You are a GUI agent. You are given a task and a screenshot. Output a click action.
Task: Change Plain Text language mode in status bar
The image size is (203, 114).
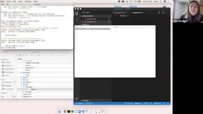[x=157, y=103]
